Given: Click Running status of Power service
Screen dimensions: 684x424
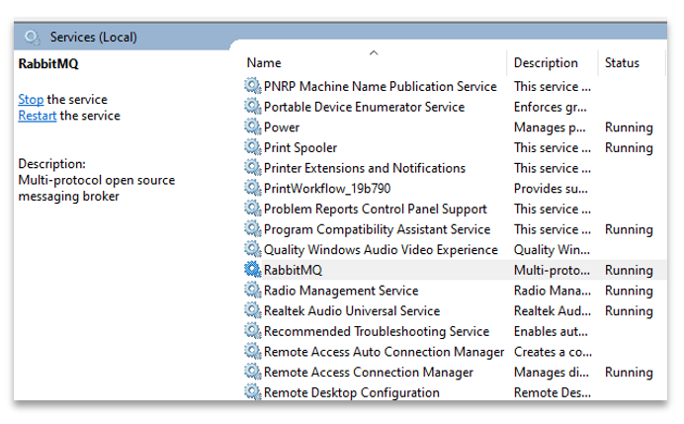Looking at the screenshot, I should pyautogui.click(x=629, y=127).
